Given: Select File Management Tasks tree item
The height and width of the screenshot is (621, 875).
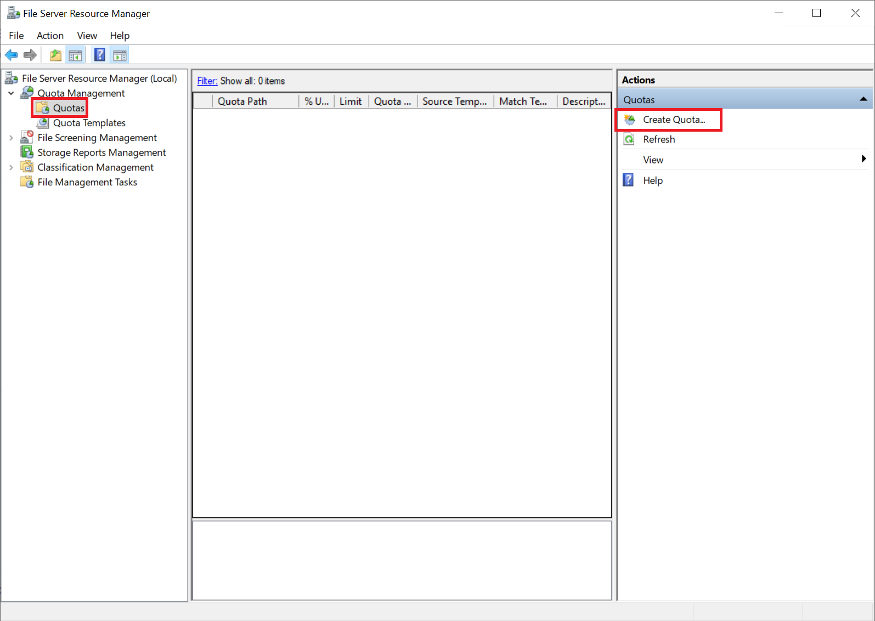Looking at the screenshot, I should (x=87, y=182).
